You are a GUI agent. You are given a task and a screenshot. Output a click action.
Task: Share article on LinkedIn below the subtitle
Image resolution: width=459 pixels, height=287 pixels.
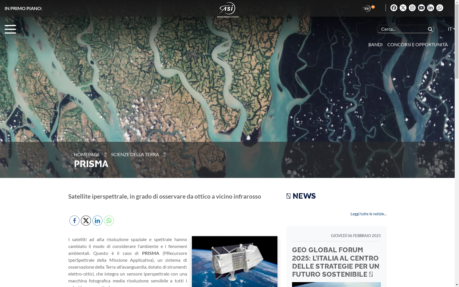click(97, 220)
